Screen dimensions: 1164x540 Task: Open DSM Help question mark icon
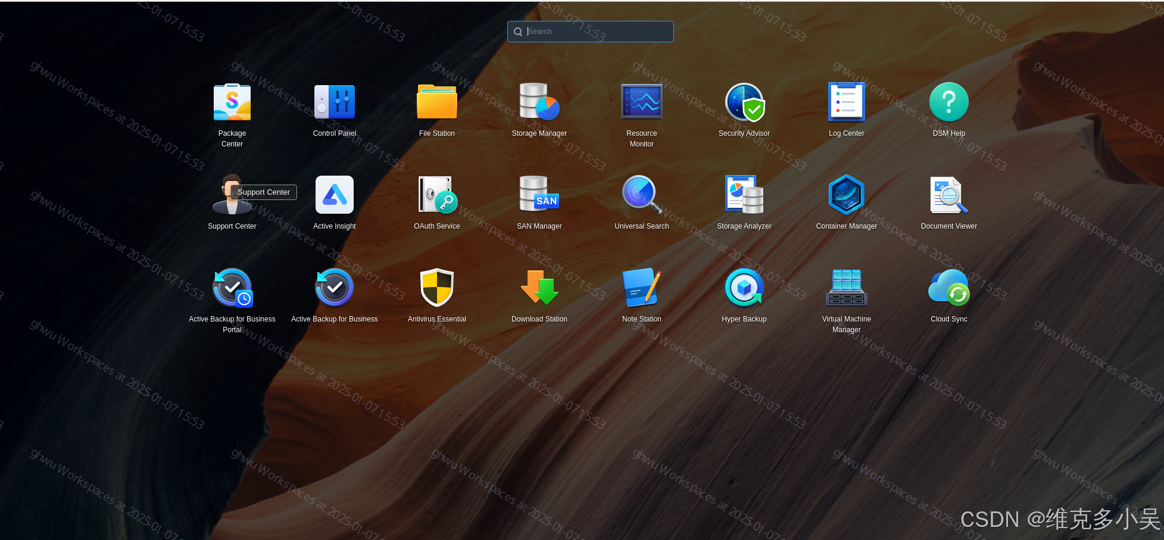click(x=949, y=102)
